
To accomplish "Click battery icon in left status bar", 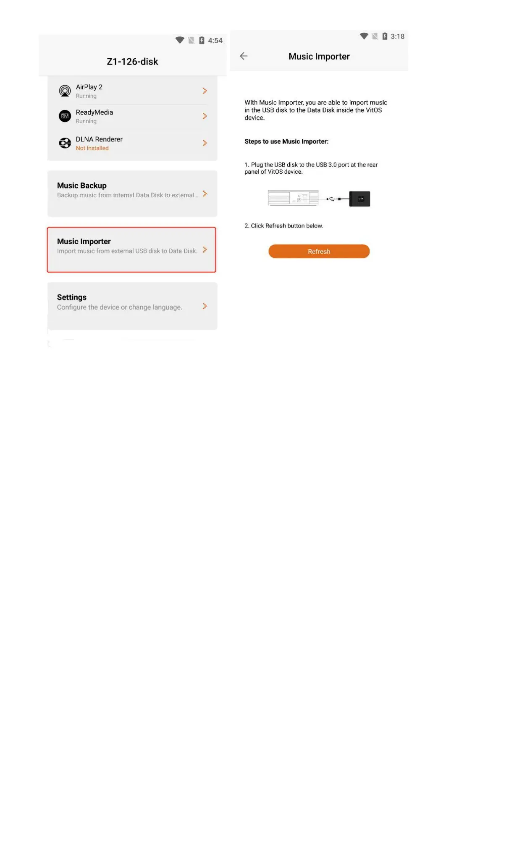I will point(202,40).
